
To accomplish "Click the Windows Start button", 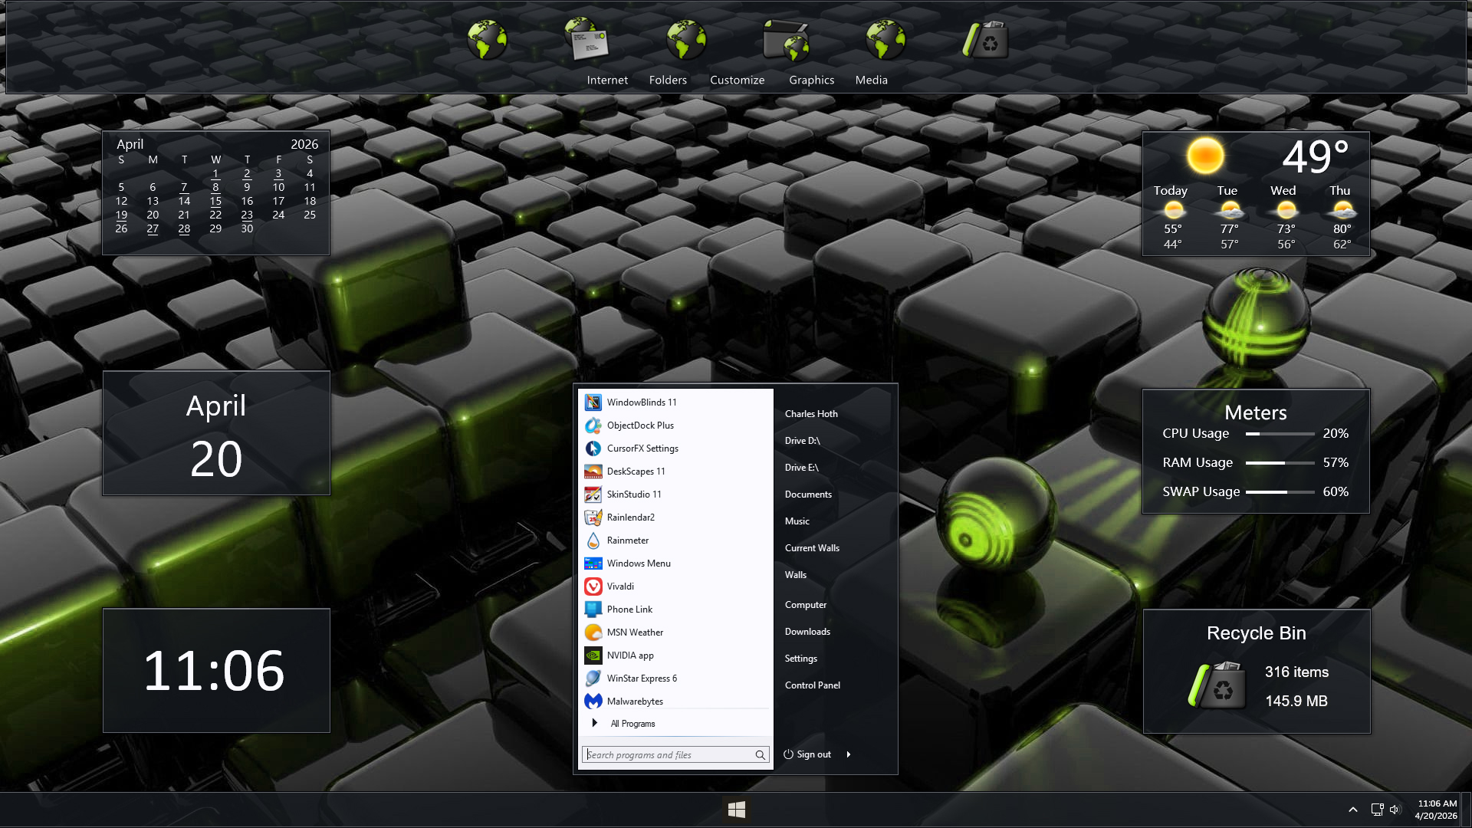I will [x=737, y=810].
